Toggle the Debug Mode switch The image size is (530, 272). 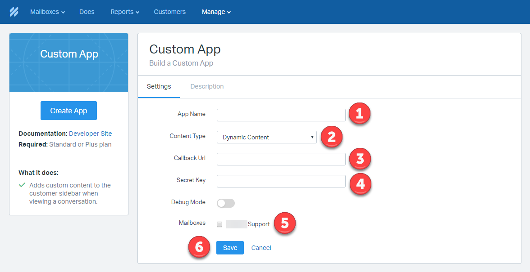point(226,203)
